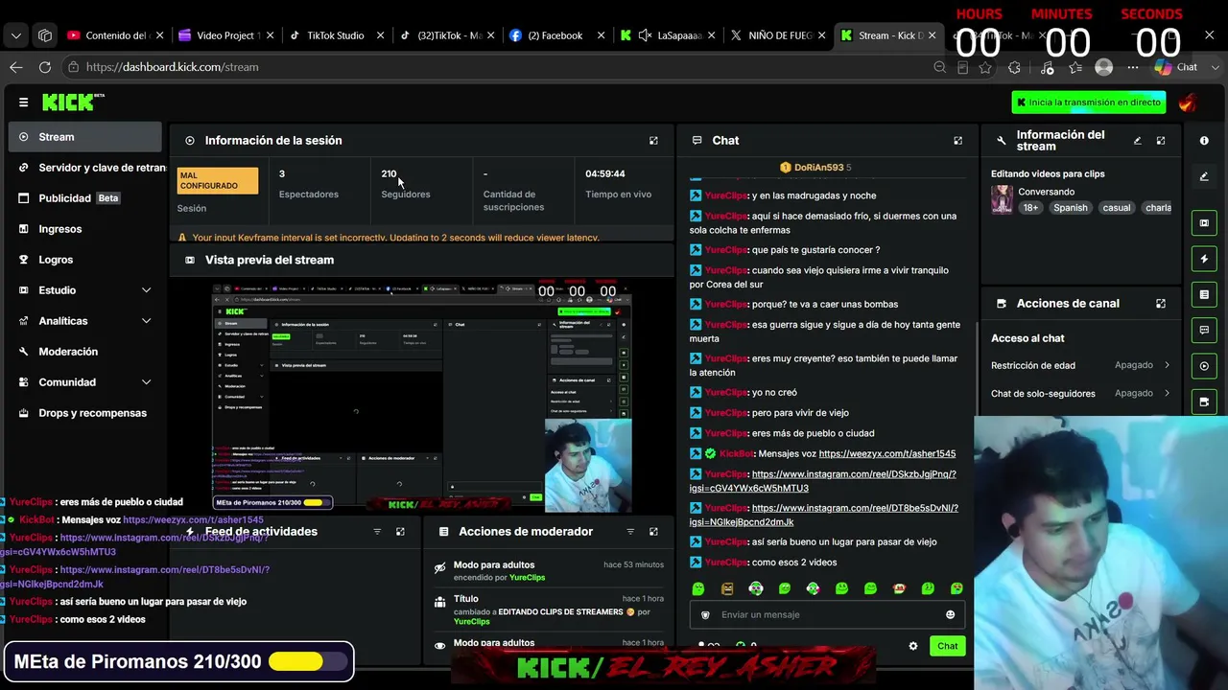
Task: Filter the Feed de actividades list
Action: tap(377, 532)
